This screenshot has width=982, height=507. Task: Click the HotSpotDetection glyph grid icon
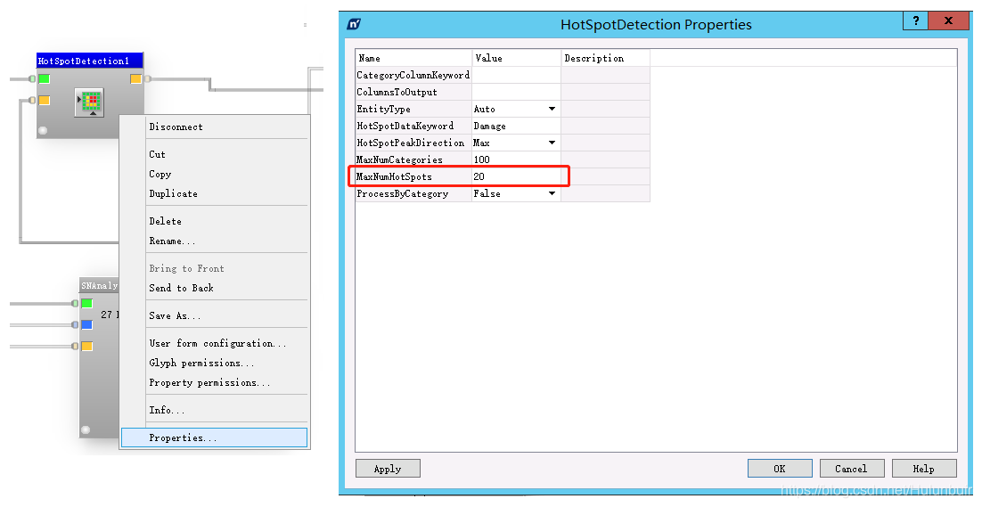click(x=89, y=102)
